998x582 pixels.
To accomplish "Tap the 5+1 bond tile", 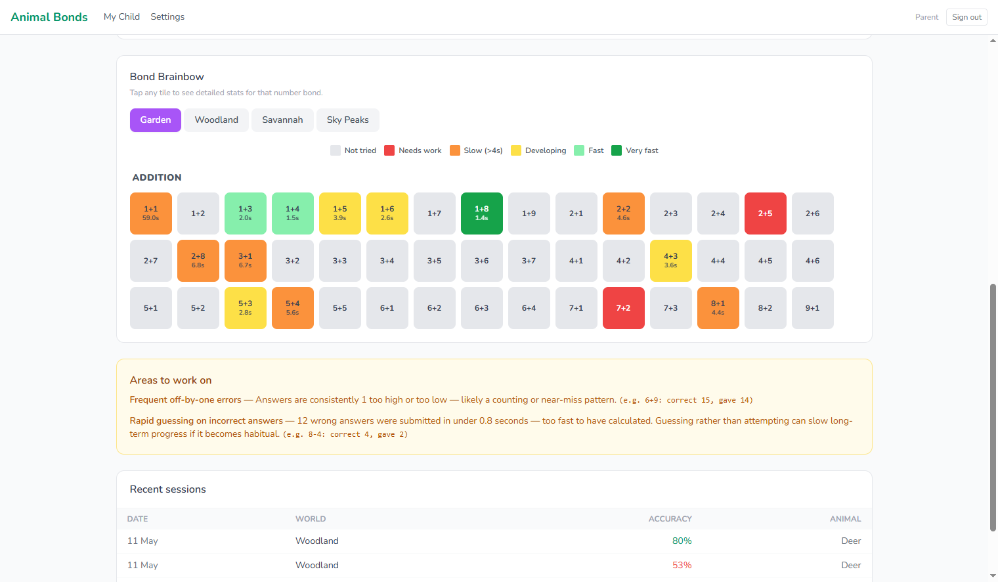I will [x=151, y=308].
